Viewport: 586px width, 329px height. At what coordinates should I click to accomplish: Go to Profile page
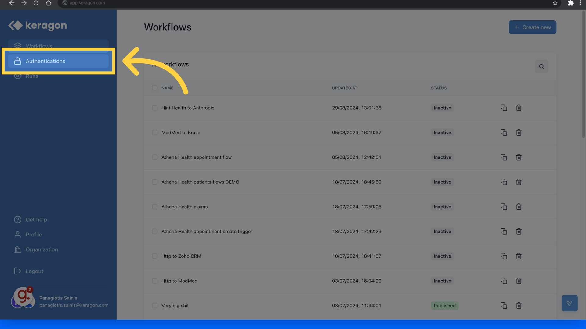(28, 235)
